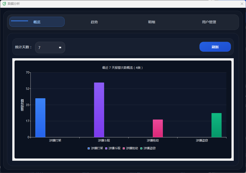Close the 数据分析 window
The height and width of the screenshot is (173, 246).
[242, 4]
